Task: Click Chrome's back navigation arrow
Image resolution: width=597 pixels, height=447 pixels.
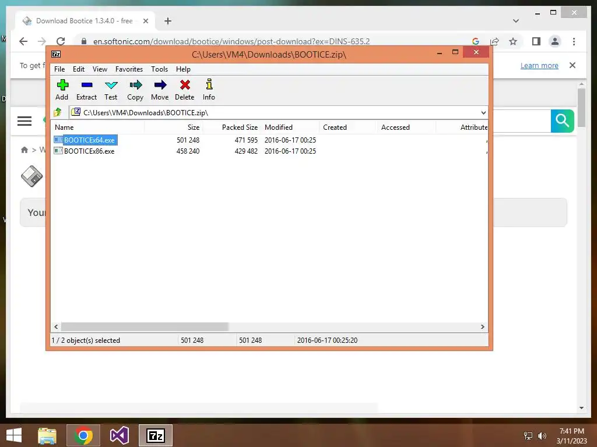Action: point(23,41)
